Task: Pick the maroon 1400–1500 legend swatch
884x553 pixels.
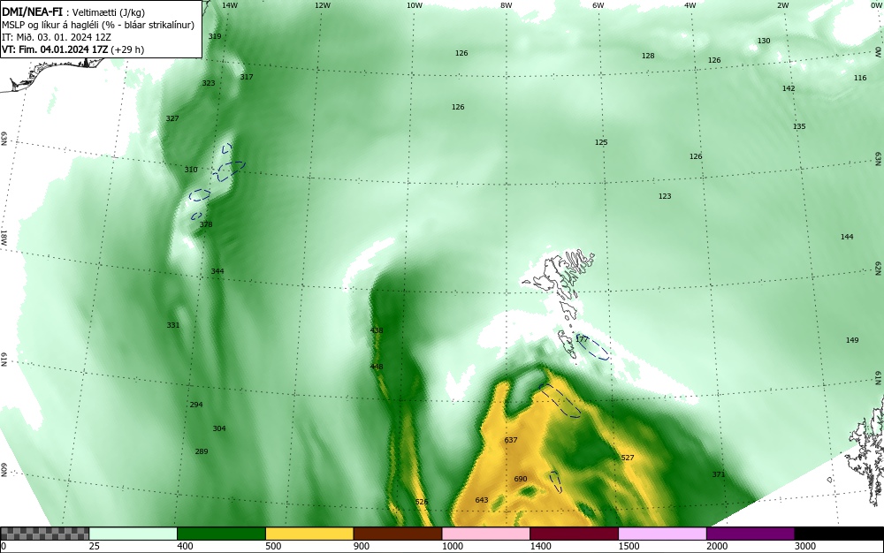Action: click(574, 534)
